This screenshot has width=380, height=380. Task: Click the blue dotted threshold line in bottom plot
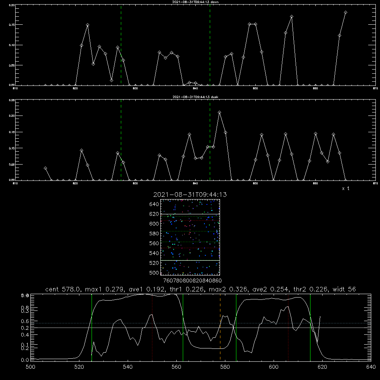click(201, 323)
